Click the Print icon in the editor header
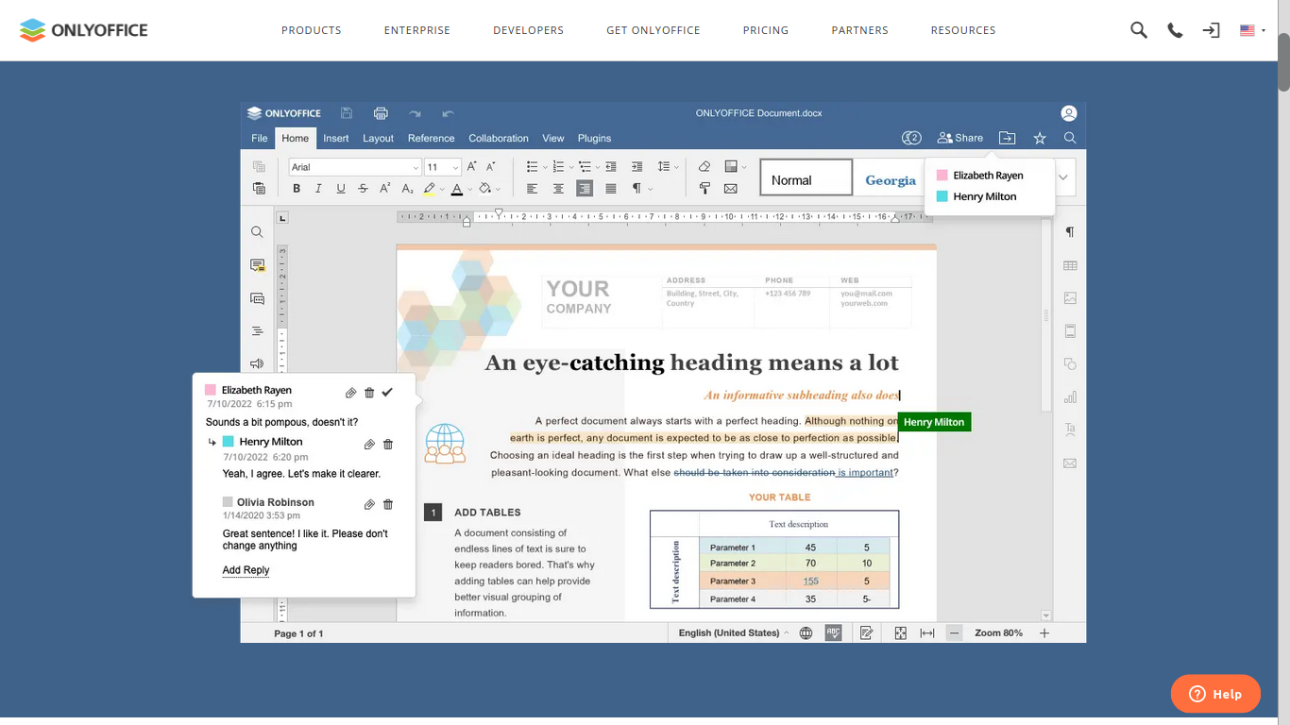 coord(381,113)
